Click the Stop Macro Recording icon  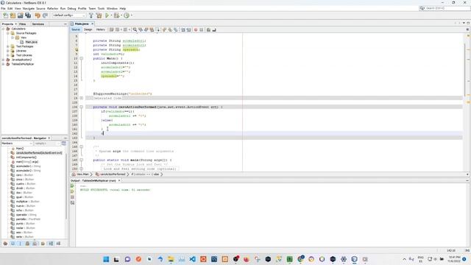tap(201, 29)
